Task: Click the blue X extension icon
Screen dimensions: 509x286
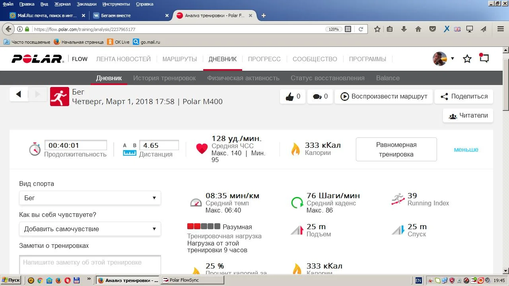Action: pyautogui.click(x=447, y=29)
